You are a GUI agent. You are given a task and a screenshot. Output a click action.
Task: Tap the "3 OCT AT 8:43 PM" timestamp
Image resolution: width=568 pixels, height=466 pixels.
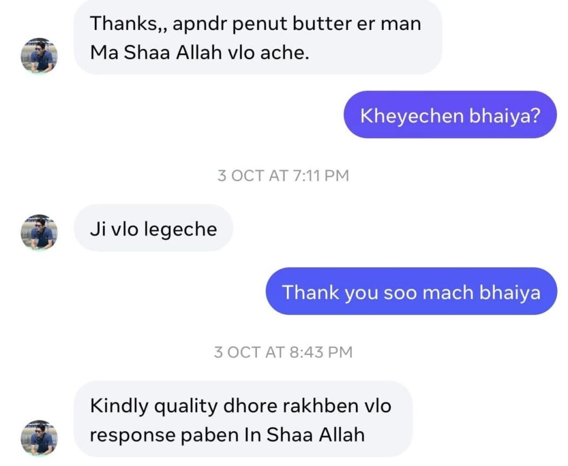pos(283,352)
